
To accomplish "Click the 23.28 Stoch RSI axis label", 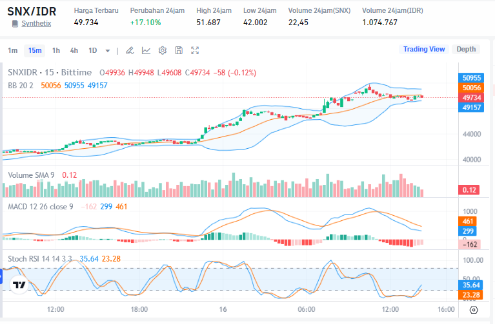I will point(471,295).
